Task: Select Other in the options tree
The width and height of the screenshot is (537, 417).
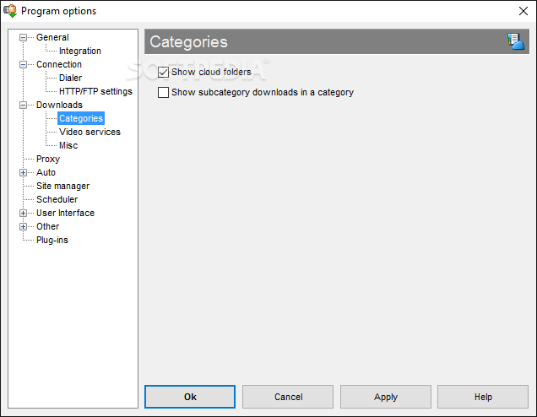Action: pyautogui.click(x=47, y=226)
